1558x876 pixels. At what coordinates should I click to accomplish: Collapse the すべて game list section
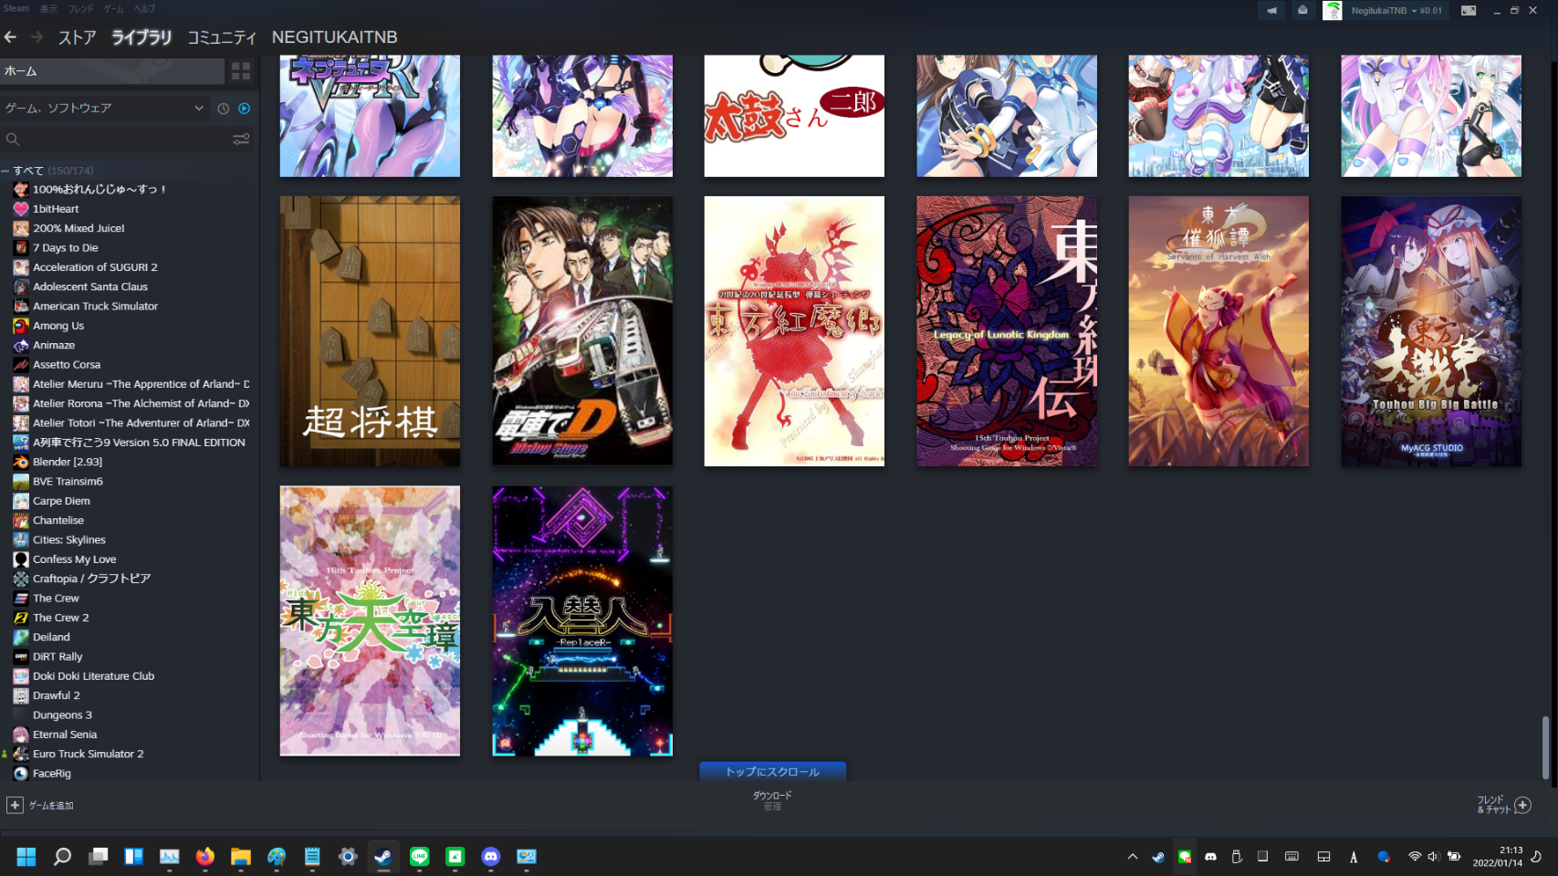pos(5,171)
